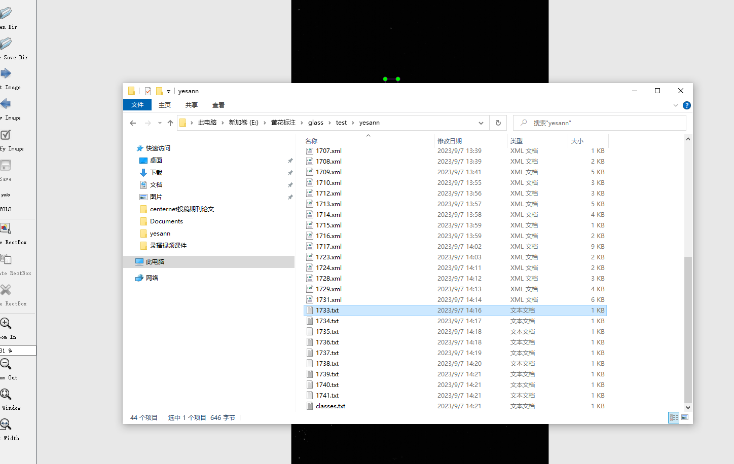Click the zoom percentage field in labelImg
Image resolution: width=734 pixels, height=464 pixels.
[x=18, y=351]
